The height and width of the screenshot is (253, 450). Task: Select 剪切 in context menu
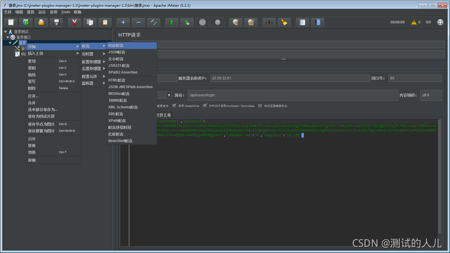(x=53, y=61)
